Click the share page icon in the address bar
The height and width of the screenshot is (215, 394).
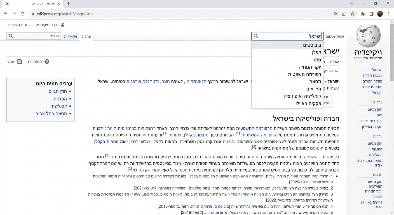pyautogui.click(x=344, y=14)
